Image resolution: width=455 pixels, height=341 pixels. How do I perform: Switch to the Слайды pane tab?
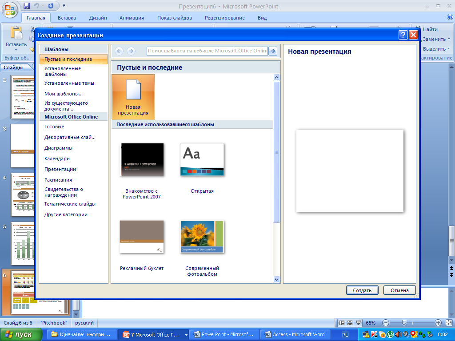coord(13,67)
